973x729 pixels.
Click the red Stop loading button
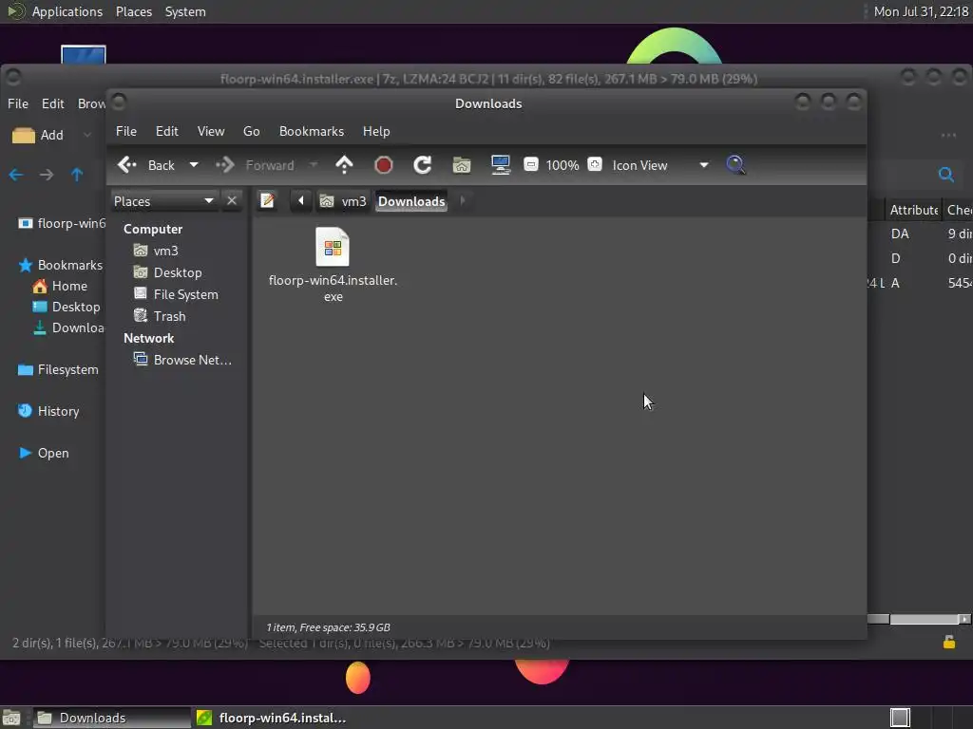tap(384, 165)
